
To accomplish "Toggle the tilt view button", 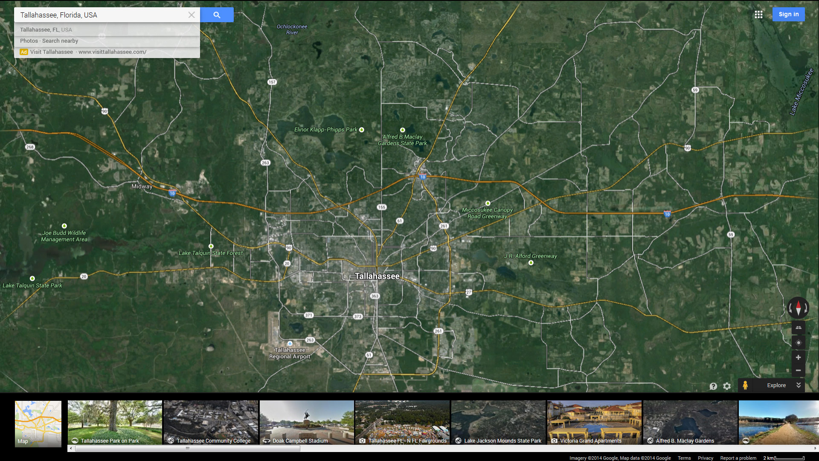I will click(799, 328).
